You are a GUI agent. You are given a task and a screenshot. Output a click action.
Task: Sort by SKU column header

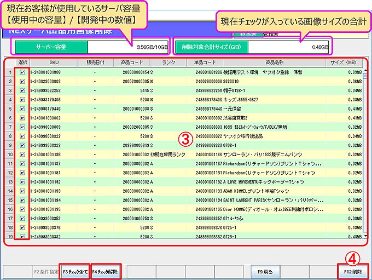coord(54,62)
